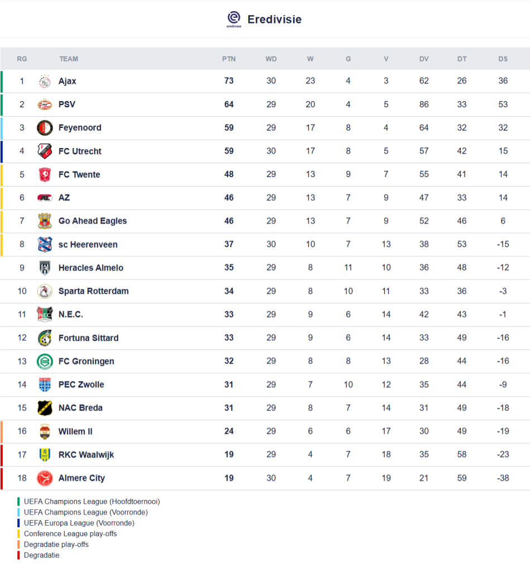Click the red Degradatie legend swatch

click(x=18, y=555)
